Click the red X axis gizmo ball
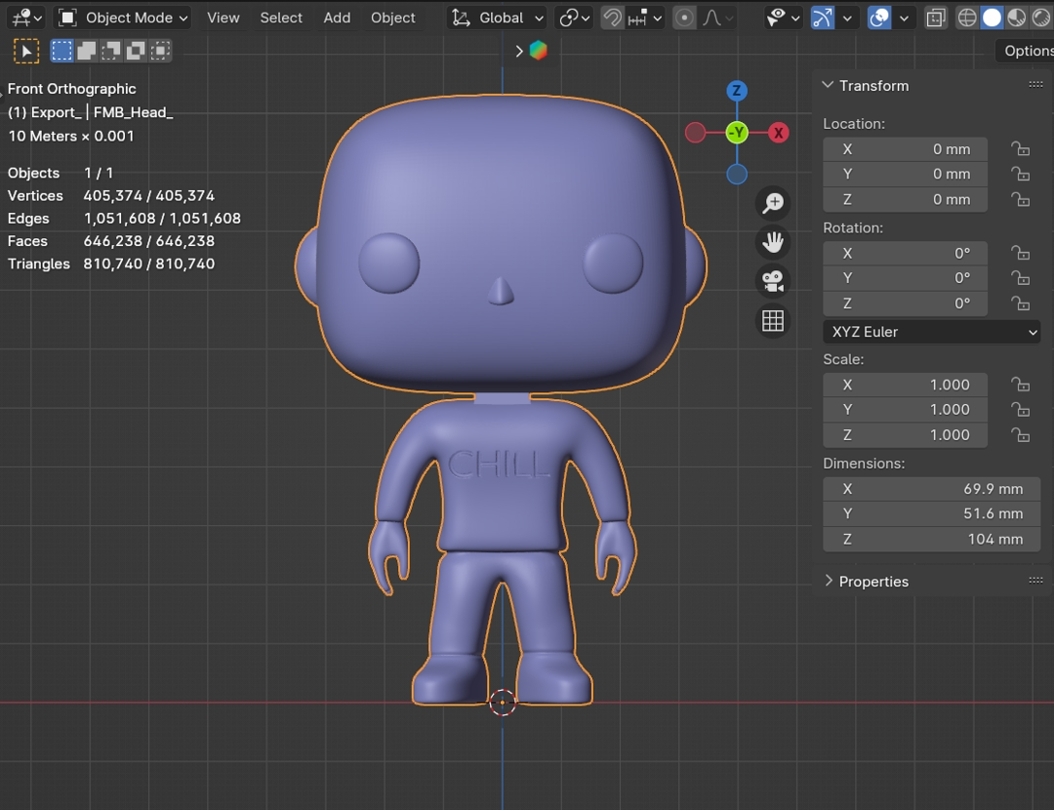This screenshot has width=1054, height=810. pos(778,133)
